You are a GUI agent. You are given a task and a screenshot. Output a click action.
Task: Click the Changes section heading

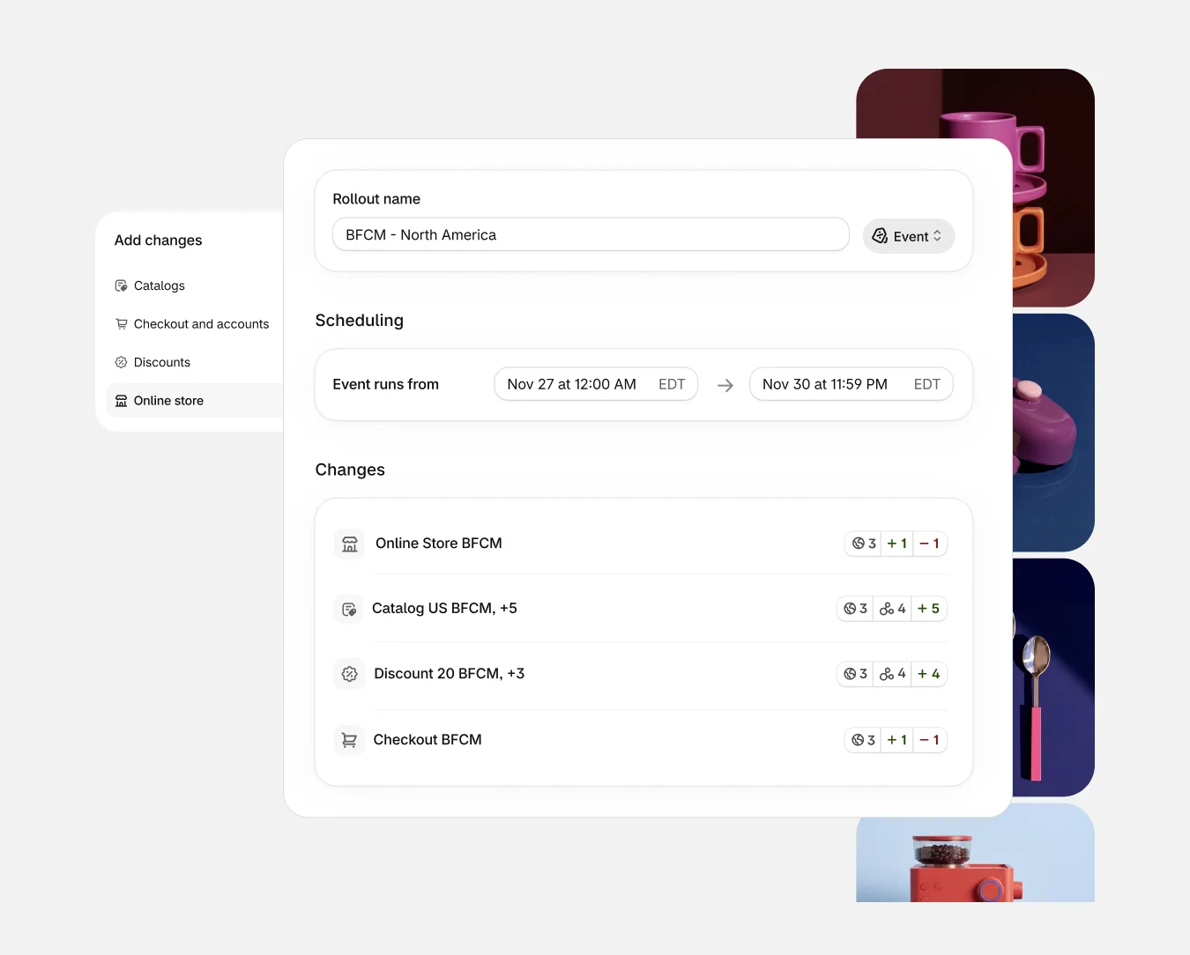click(x=350, y=470)
